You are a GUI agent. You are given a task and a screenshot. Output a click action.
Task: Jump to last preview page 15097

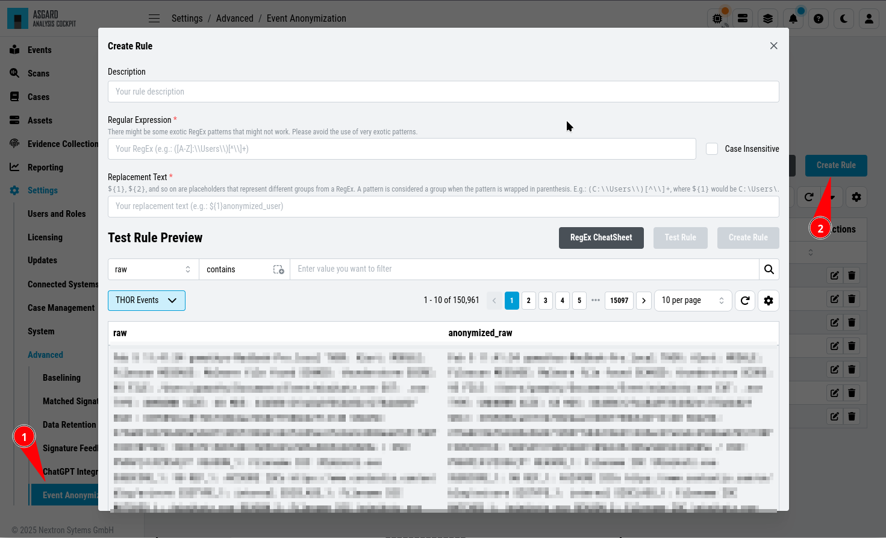tap(619, 301)
